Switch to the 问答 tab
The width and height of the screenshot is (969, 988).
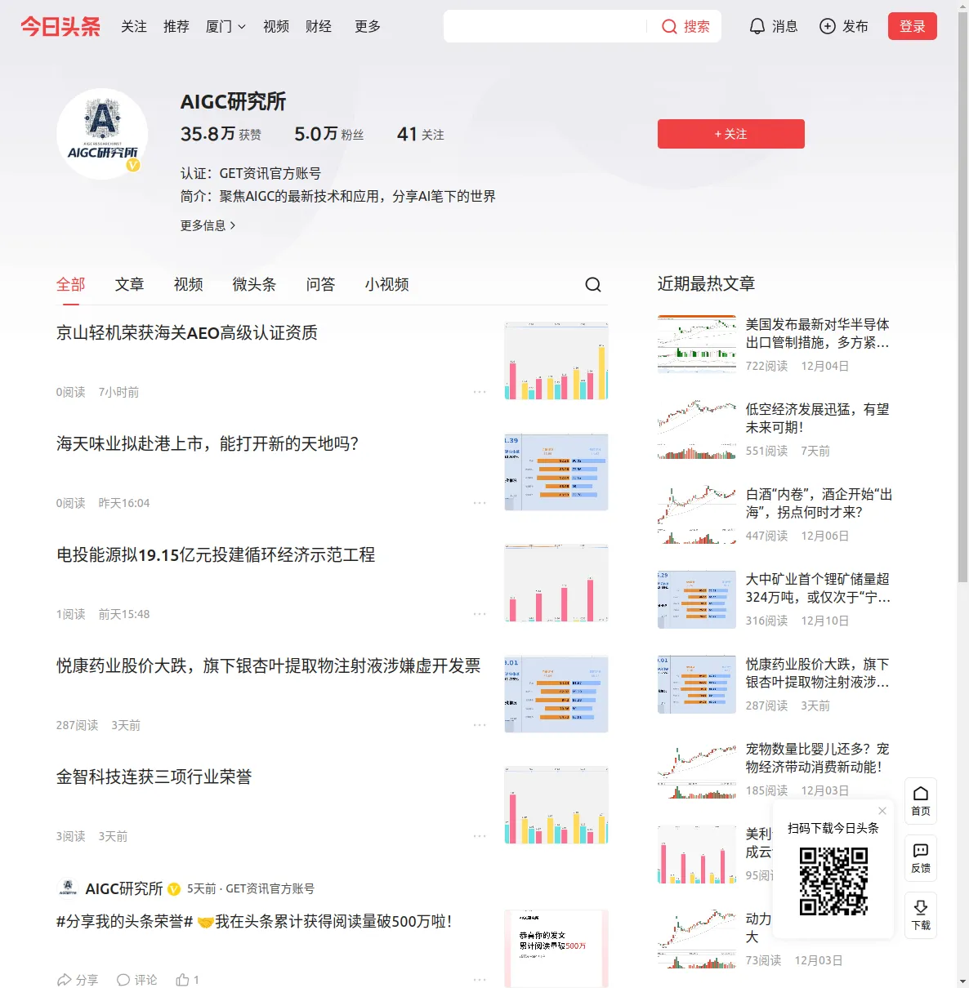321,284
